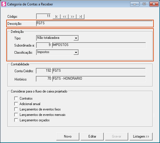The width and height of the screenshot is (160, 143).
Task: Expand the Classificação dropdown arrow
Action: [x=76, y=53]
